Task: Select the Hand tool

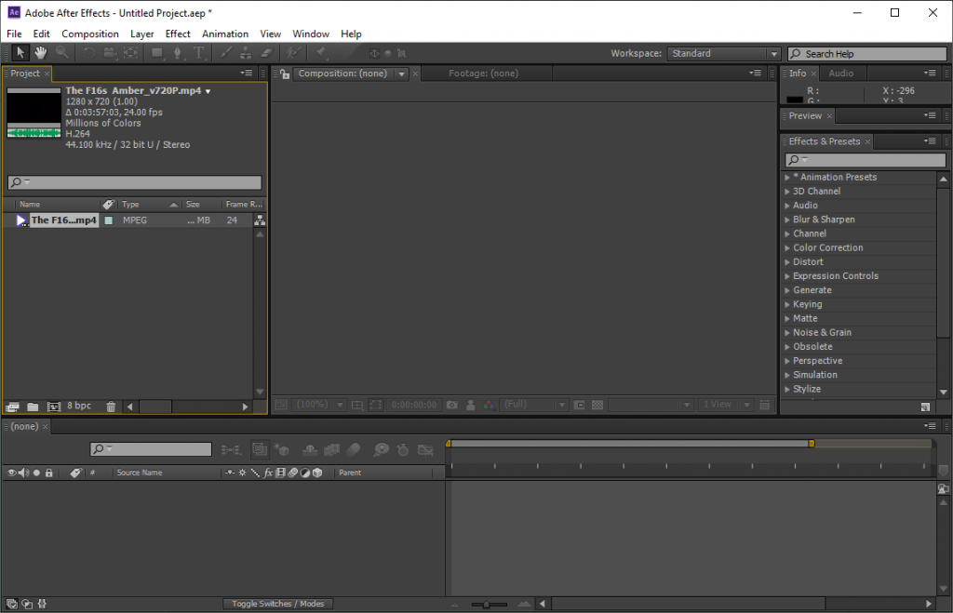Action: [41, 53]
